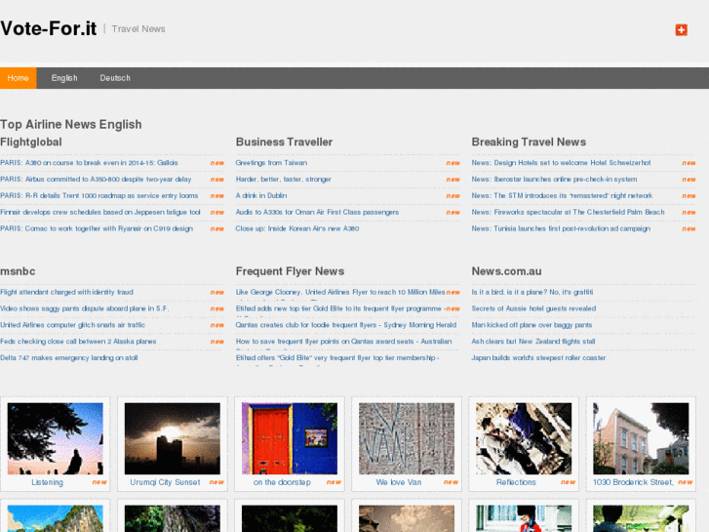Open the Reflections photo thumbnail

[524, 438]
